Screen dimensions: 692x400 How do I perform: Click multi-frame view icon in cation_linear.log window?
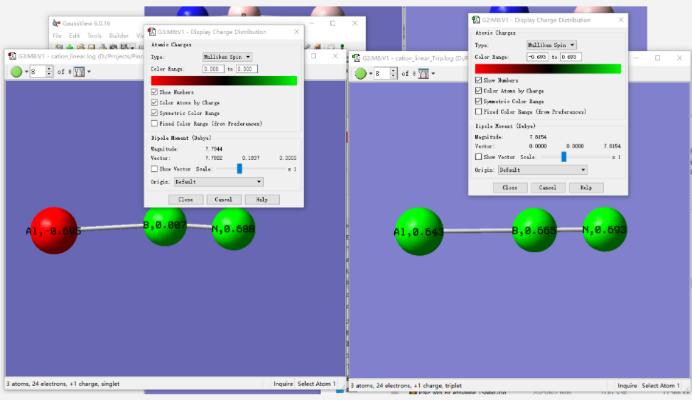pyautogui.click(x=80, y=72)
